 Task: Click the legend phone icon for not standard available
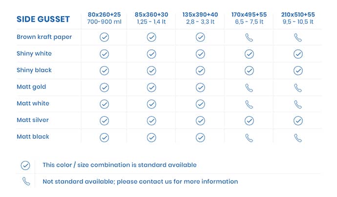(x=26, y=181)
